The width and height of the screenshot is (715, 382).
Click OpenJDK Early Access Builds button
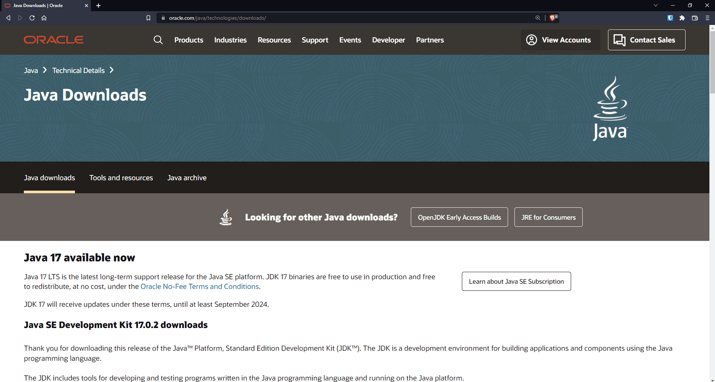coord(459,217)
